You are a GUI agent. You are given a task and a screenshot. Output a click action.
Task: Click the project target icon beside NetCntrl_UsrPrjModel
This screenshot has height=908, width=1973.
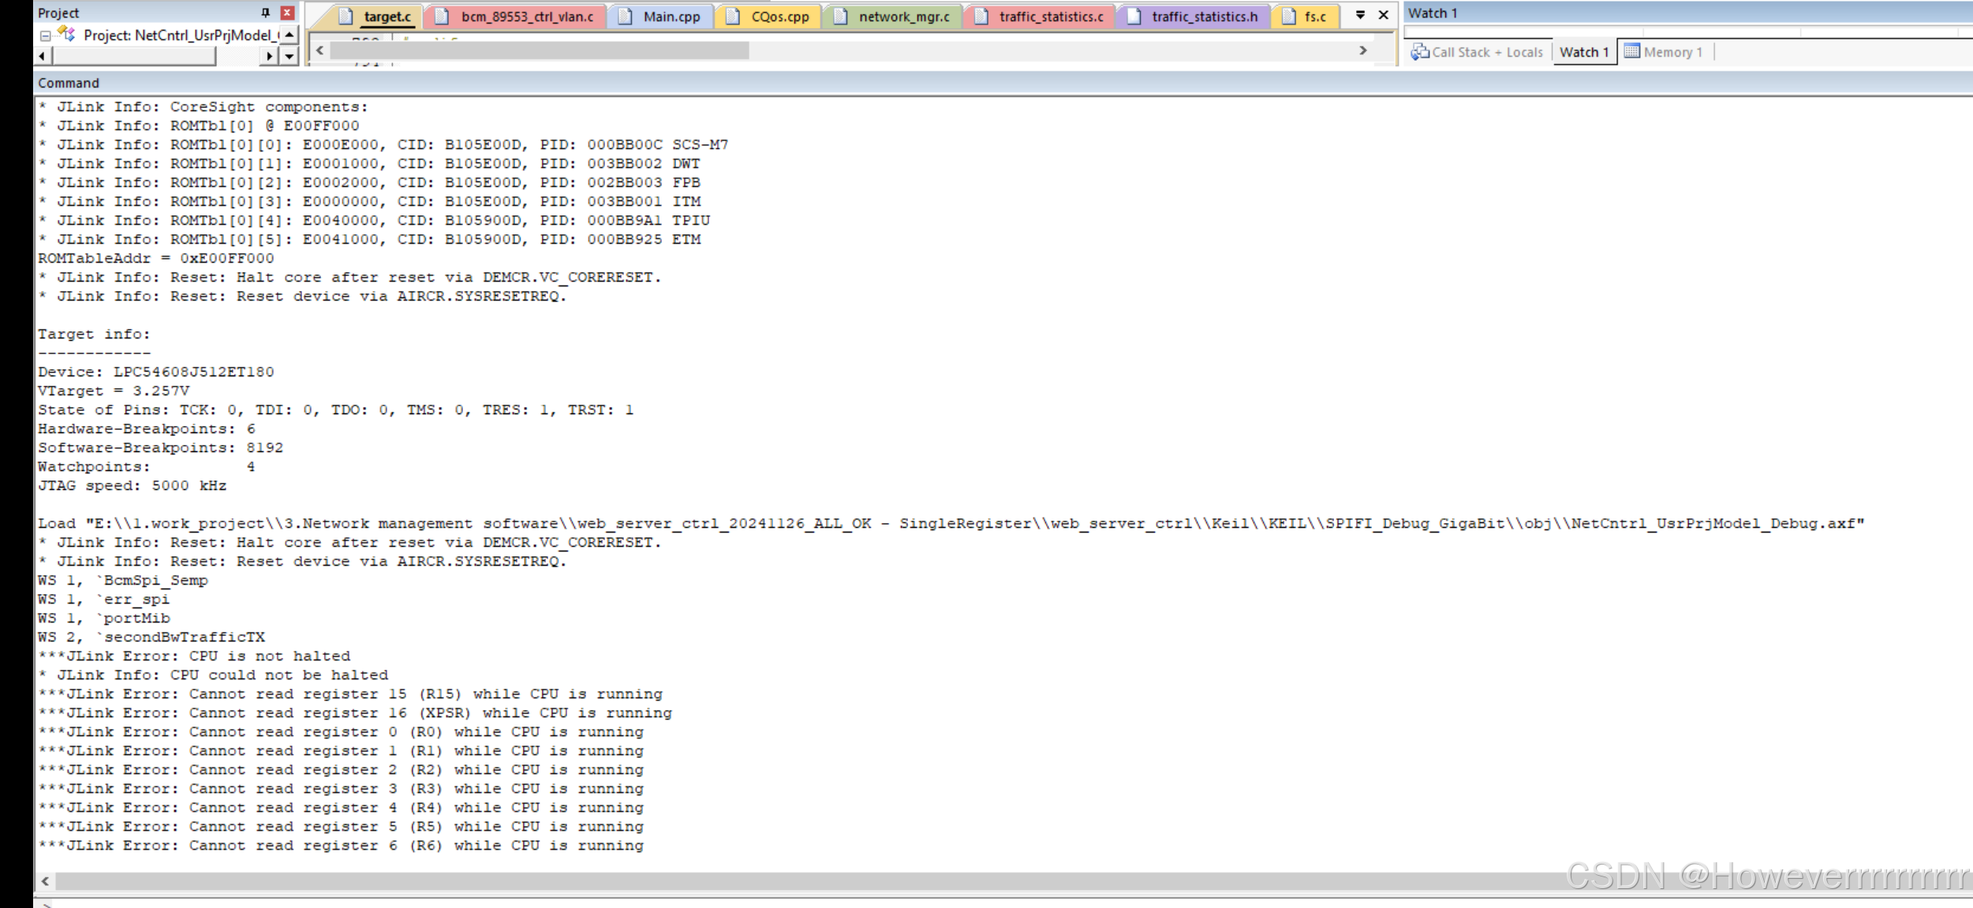(66, 34)
